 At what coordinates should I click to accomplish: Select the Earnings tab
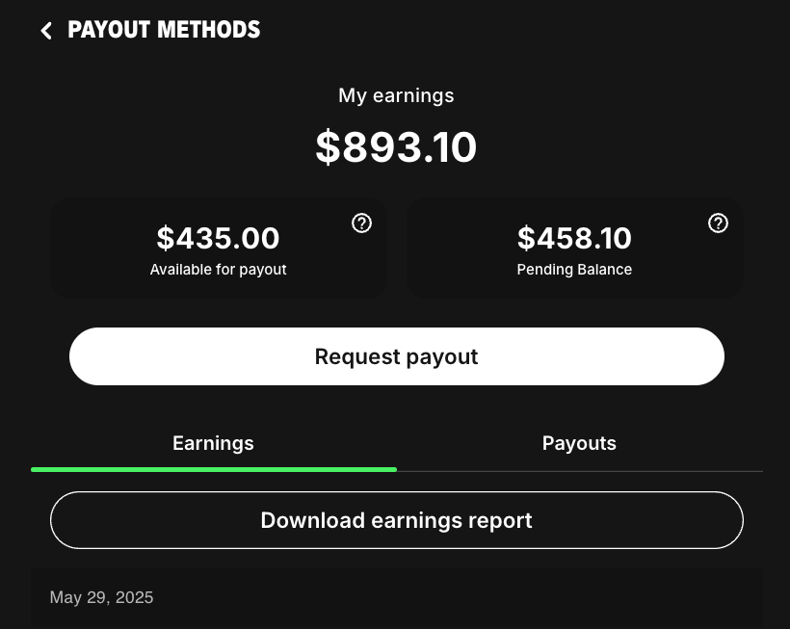pyautogui.click(x=213, y=443)
